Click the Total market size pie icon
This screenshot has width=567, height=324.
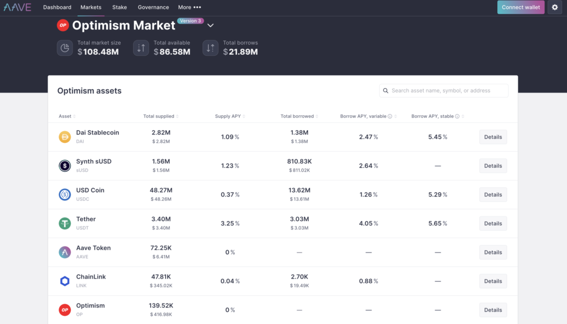(65, 48)
